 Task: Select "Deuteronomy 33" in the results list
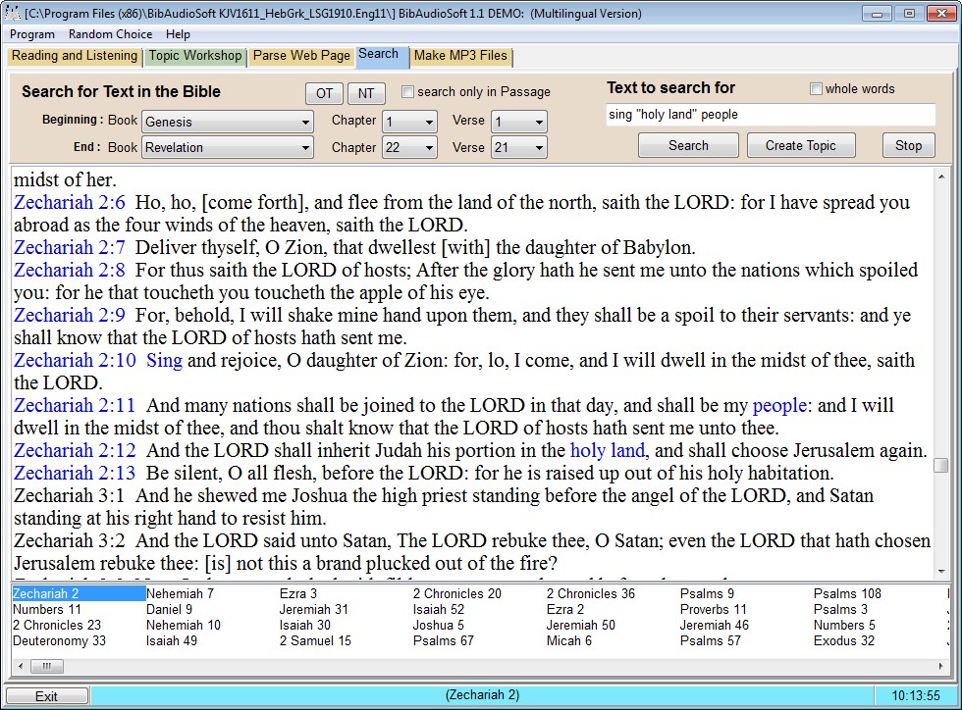click(59, 641)
